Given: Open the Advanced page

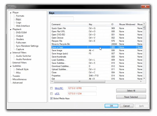Looking at the screenshot, I should tap(17, 83).
